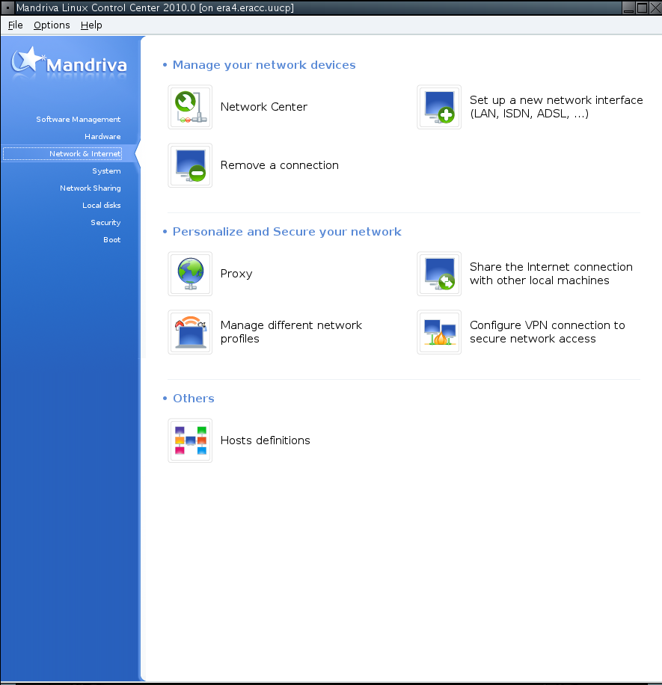Open the network profiles laptop icon
The image size is (662, 685).
coord(190,333)
